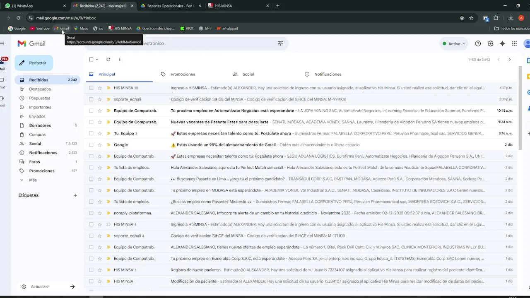Reload the browser page
This screenshot has height=298, width=530.
pyautogui.click(x=18, y=18)
